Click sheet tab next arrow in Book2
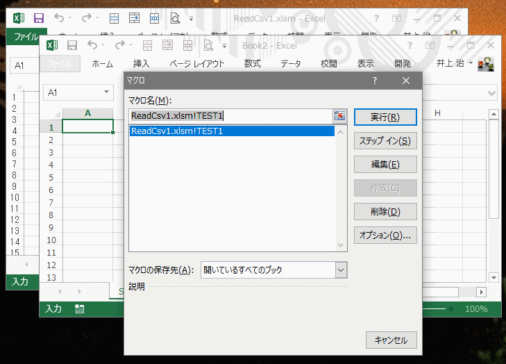The height and width of the screenshot is (364, 506). [79, 291]
